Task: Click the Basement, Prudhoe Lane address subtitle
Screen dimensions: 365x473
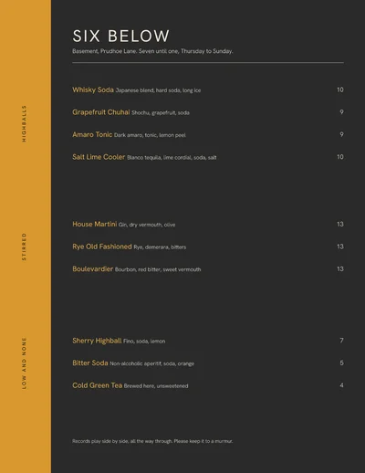Action: 152,51
